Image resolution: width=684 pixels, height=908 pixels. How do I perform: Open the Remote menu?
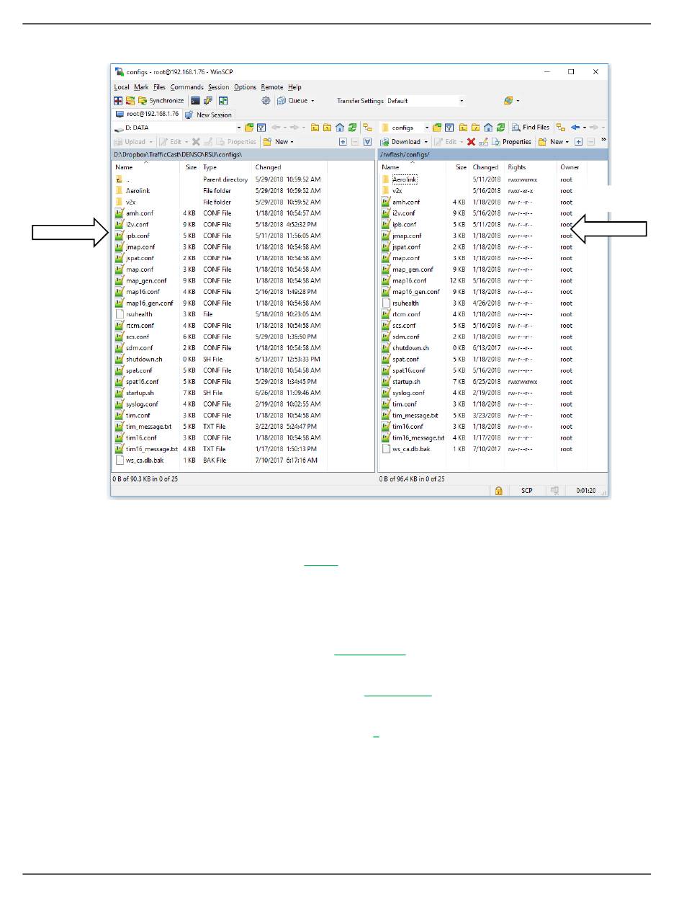[272, 87]
